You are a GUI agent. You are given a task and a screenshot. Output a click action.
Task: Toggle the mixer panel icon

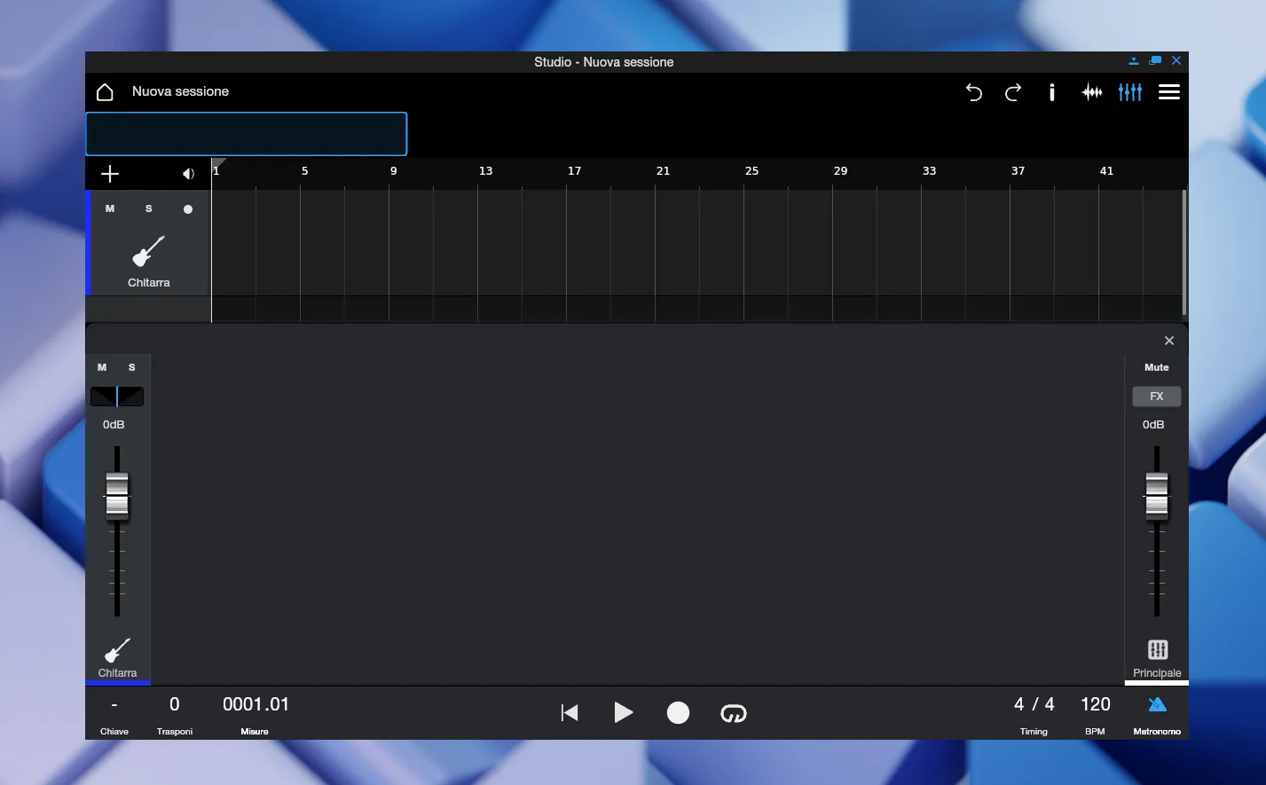[x=1129, y=92]
